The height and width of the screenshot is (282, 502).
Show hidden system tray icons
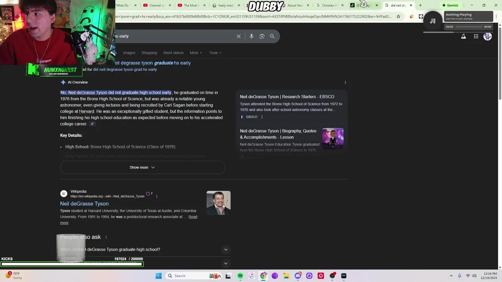[x=451, y=276]
